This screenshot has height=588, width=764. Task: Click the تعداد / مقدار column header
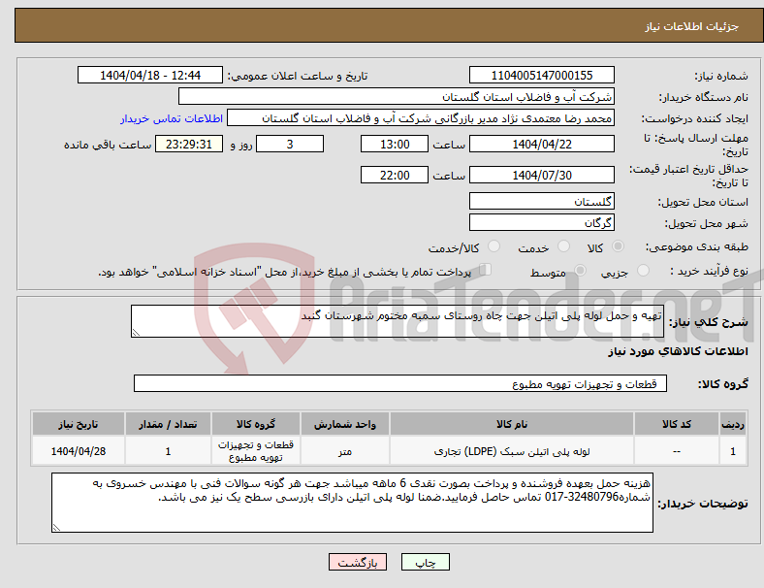click(x=168, y=424)
